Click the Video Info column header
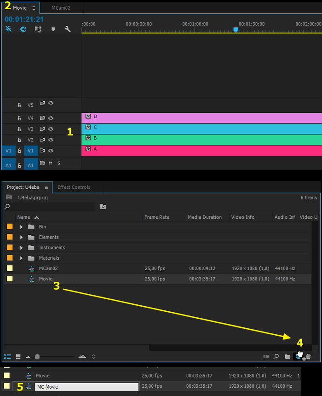The image size is (322, 396). 243,217
